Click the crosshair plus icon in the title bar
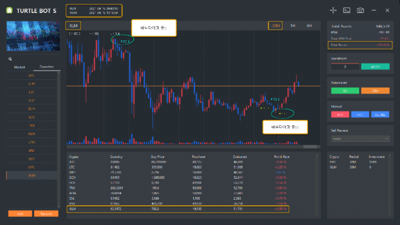Screen dimensions: 400x225 tap(333, 10)
